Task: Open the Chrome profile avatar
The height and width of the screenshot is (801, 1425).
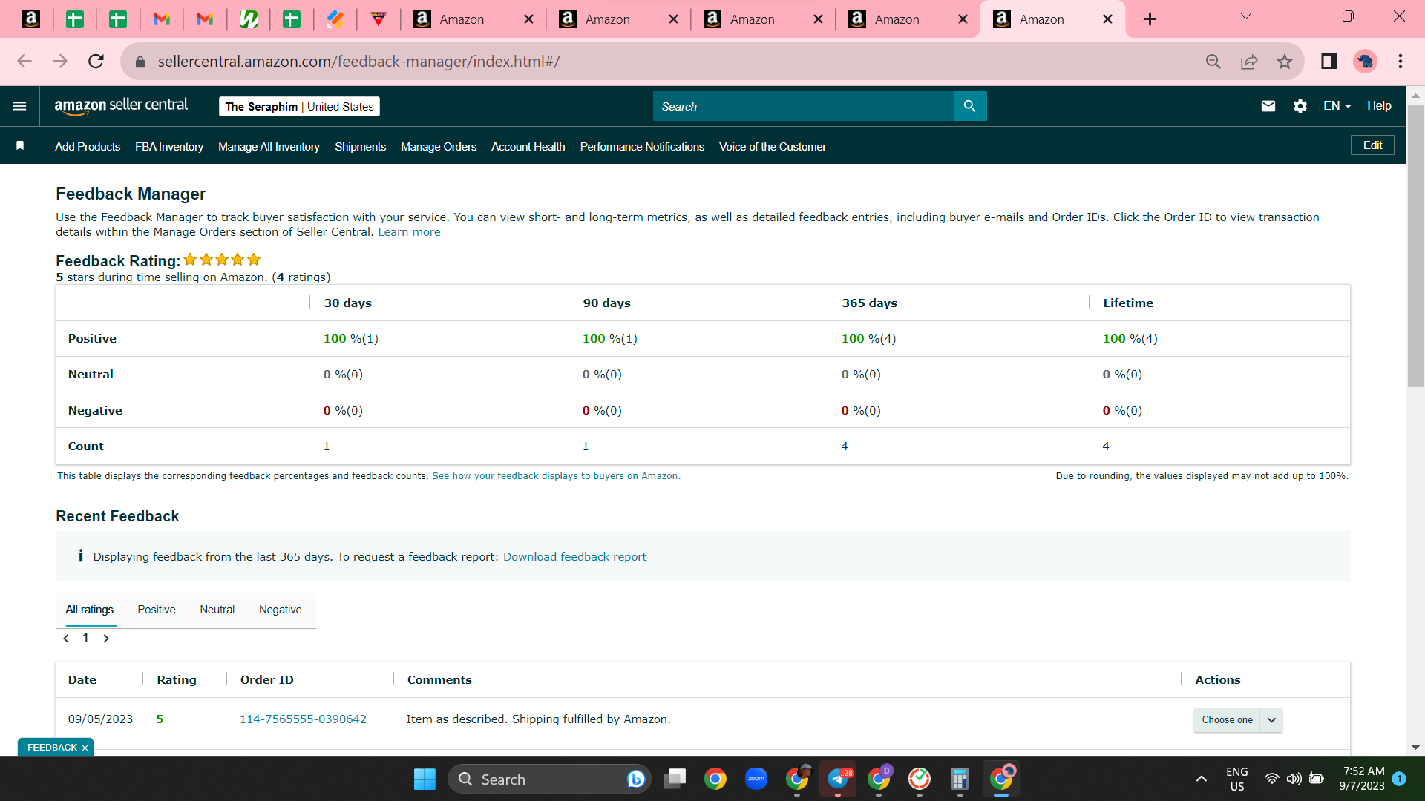Action: (1366, 62)
